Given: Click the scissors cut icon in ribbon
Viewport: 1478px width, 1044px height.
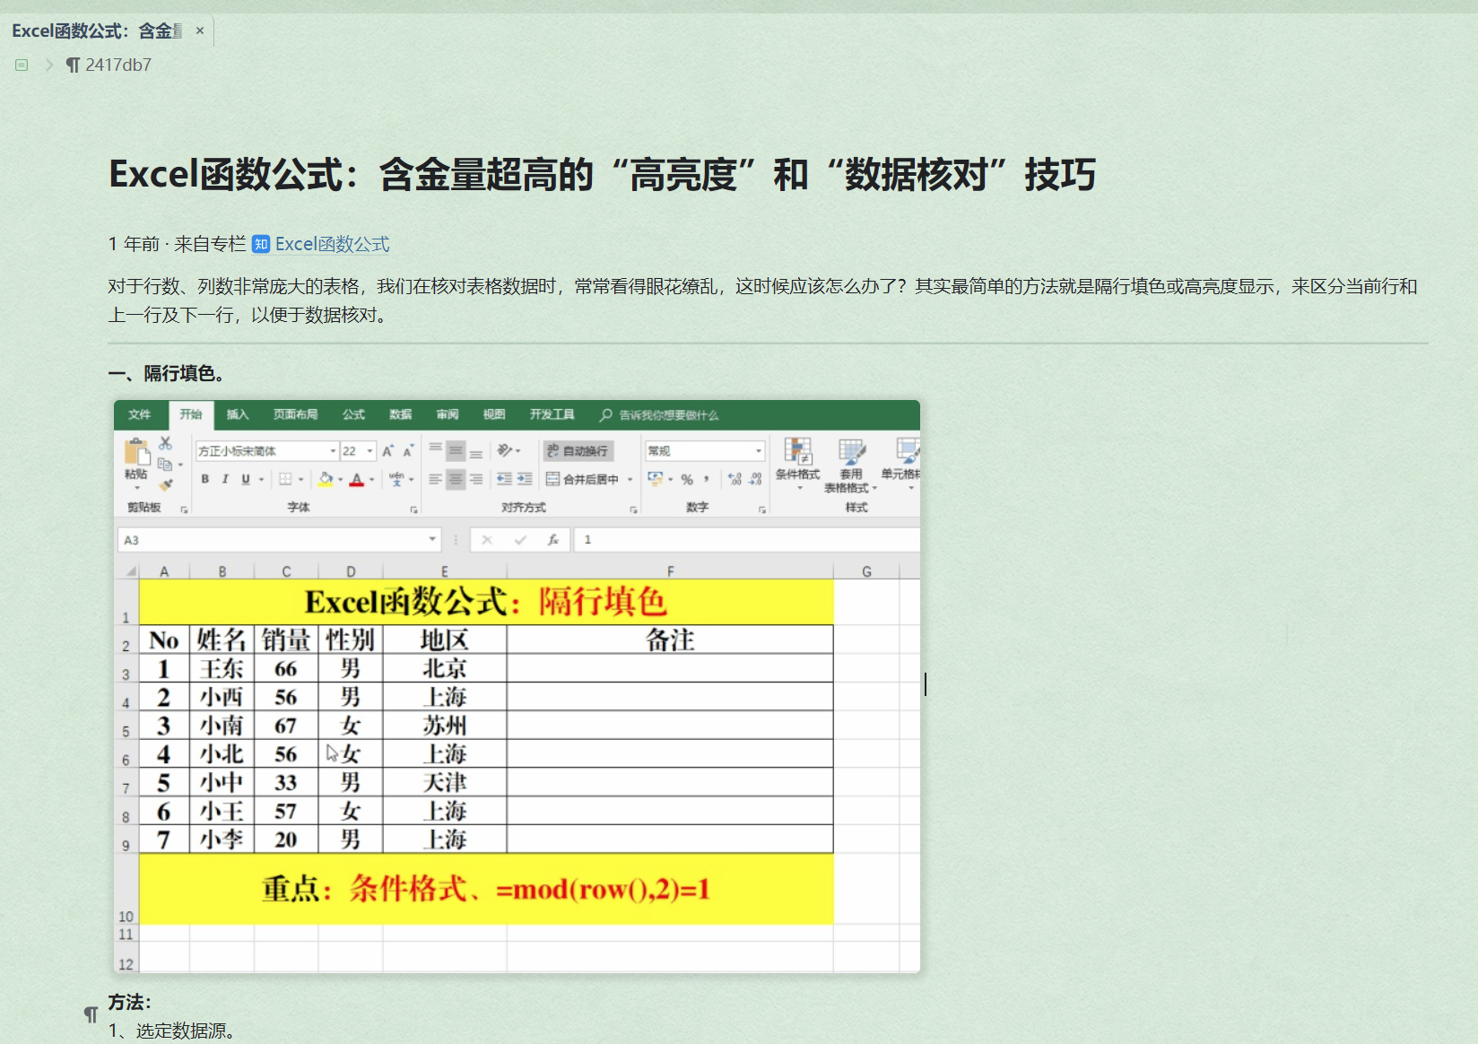Looking at the screenshot, I should coord(165,443).
